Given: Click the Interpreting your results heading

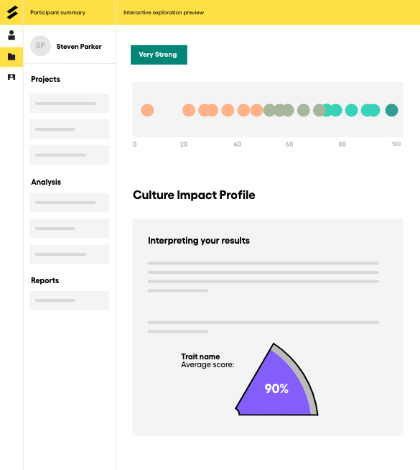Looking at the screenshot, I should (199, 241).
